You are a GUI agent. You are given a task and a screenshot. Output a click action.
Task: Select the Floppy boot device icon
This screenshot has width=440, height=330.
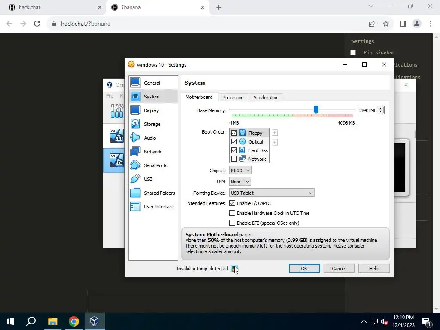(x=242, y=133)
